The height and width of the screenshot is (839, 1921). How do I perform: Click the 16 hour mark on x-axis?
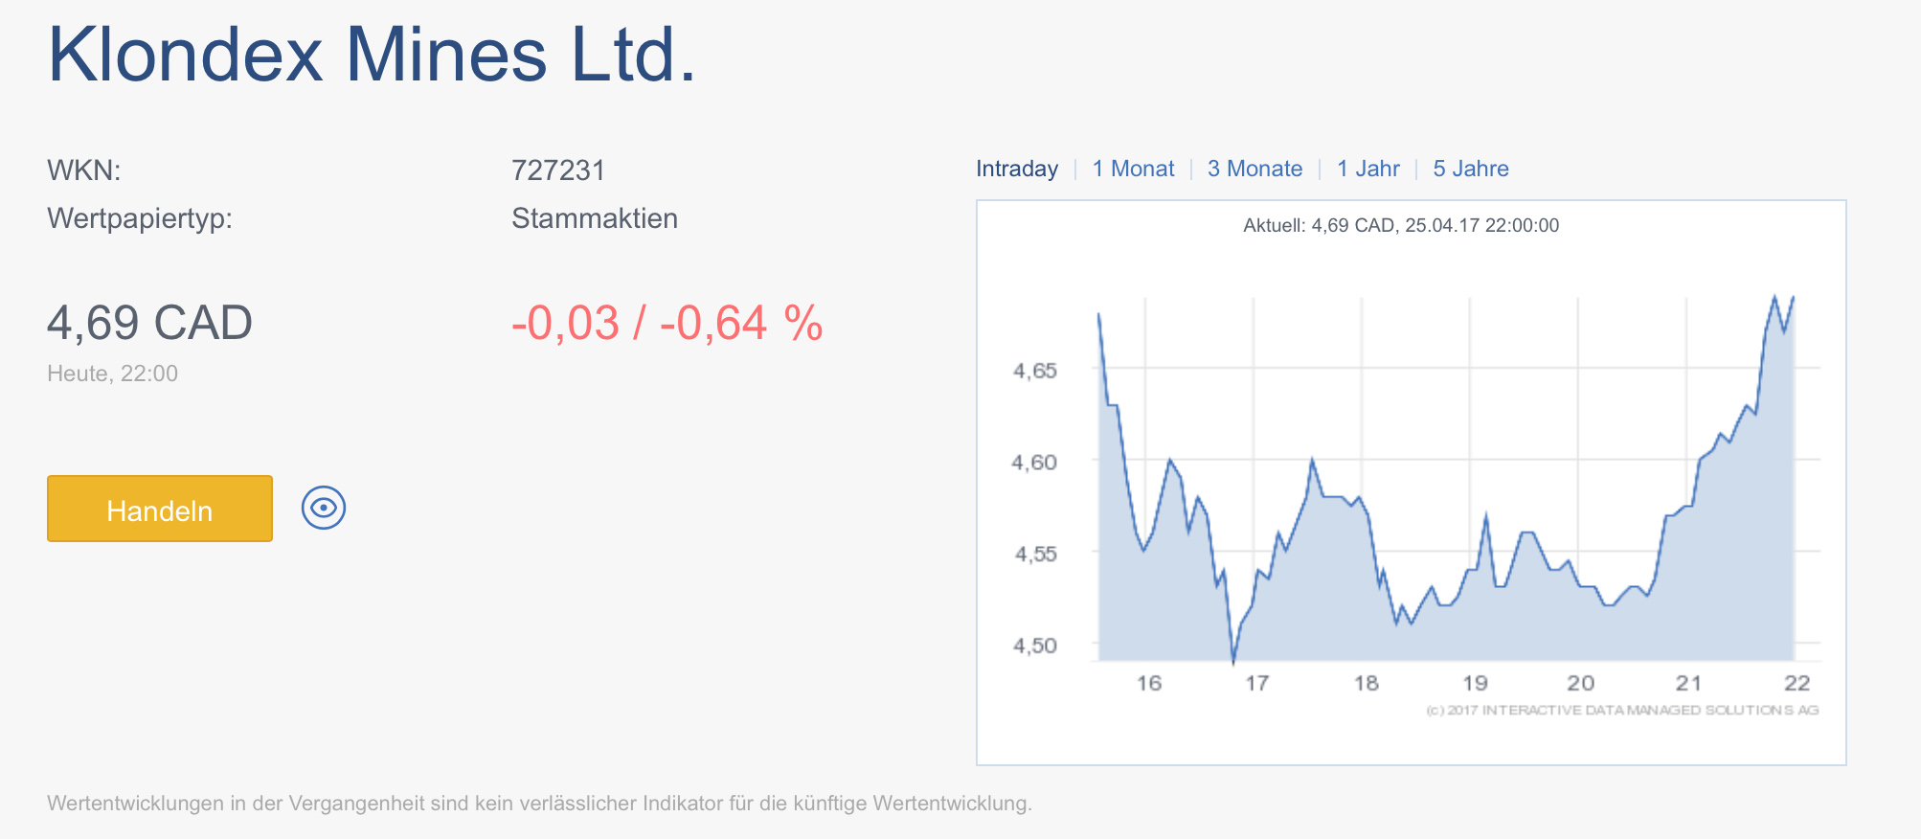click(1148, 683)
